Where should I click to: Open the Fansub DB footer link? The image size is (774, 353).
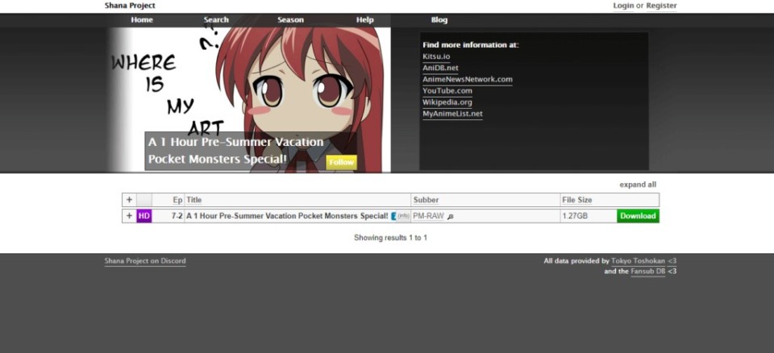tap(647, 272)
